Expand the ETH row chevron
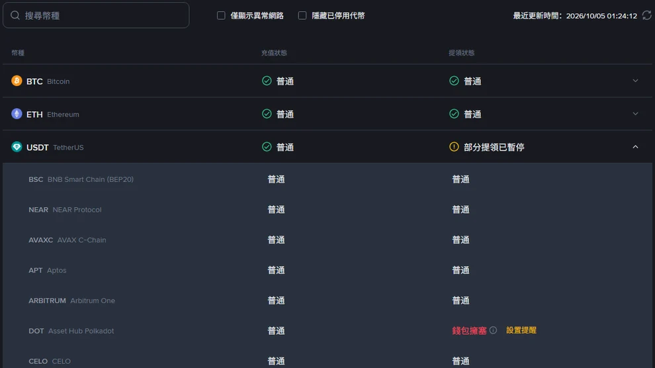Screen dimensions: 655x368 click(635, 114)
